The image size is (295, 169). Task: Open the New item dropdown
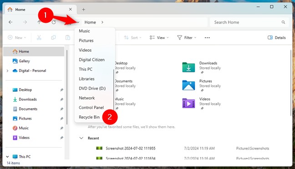[x=17, y=38]
